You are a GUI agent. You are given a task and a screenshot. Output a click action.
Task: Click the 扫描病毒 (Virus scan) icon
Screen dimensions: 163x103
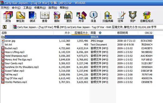coord(108,15)
